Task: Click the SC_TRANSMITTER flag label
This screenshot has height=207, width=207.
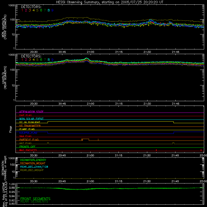Action: tap(30, 126)
